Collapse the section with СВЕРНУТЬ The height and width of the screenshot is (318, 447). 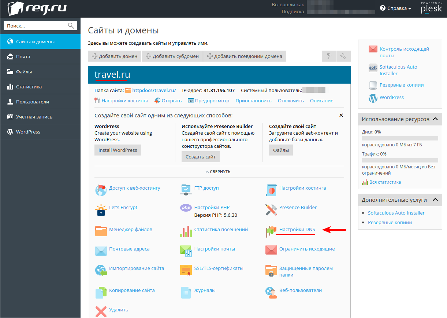(218, 172)
